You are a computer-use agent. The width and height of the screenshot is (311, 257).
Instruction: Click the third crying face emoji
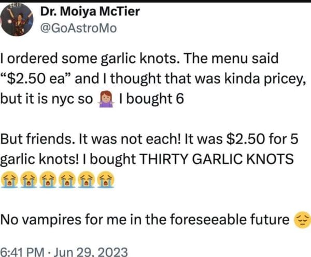tap(48, 181)
